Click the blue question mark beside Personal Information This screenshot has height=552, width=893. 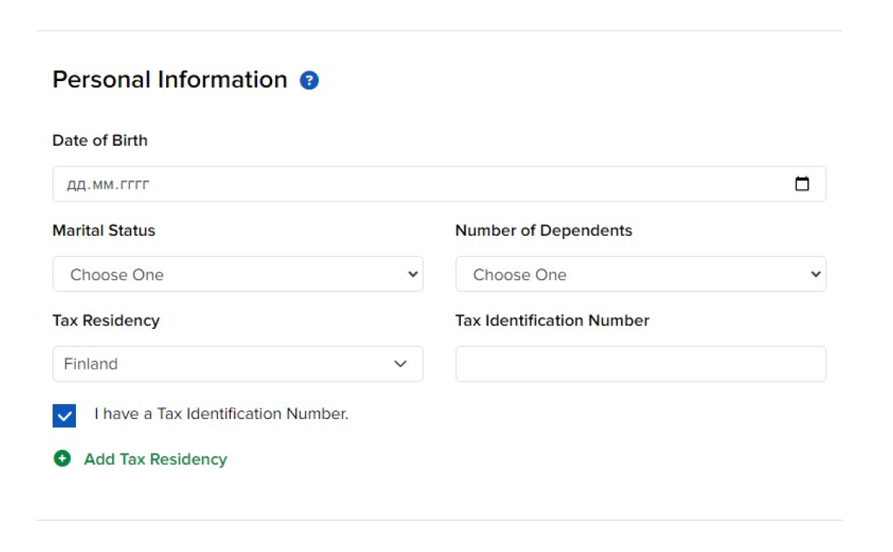click(309, 80)
